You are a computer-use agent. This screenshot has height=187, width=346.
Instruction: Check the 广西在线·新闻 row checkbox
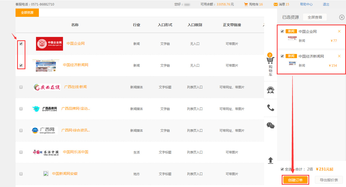tap(21, 87)
